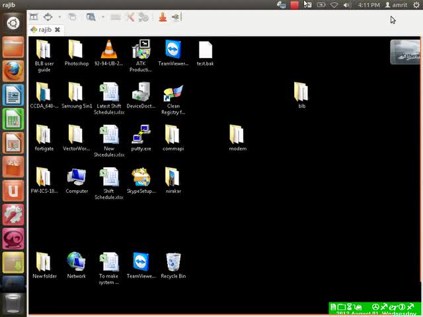The width and height of the screenshot is (423, 317).
Task: Open the sound volume indicator menu
Action: 347,5
